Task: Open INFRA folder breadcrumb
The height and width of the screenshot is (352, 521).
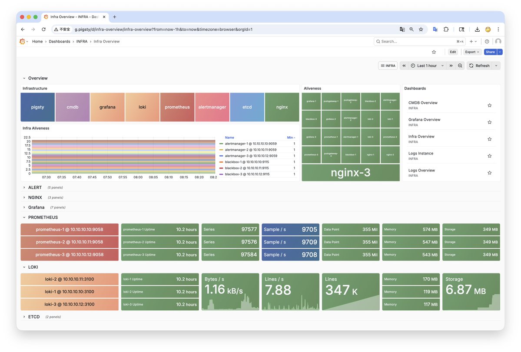Action: coord(82,42)
